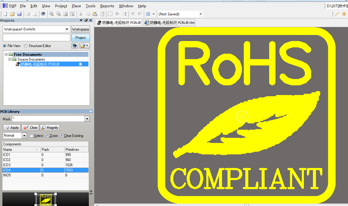This screenshot has width=348, height=206.
Task: Click the document options folder icon in Projects panel
Action: pyautogui.click(x=82, y=46)
